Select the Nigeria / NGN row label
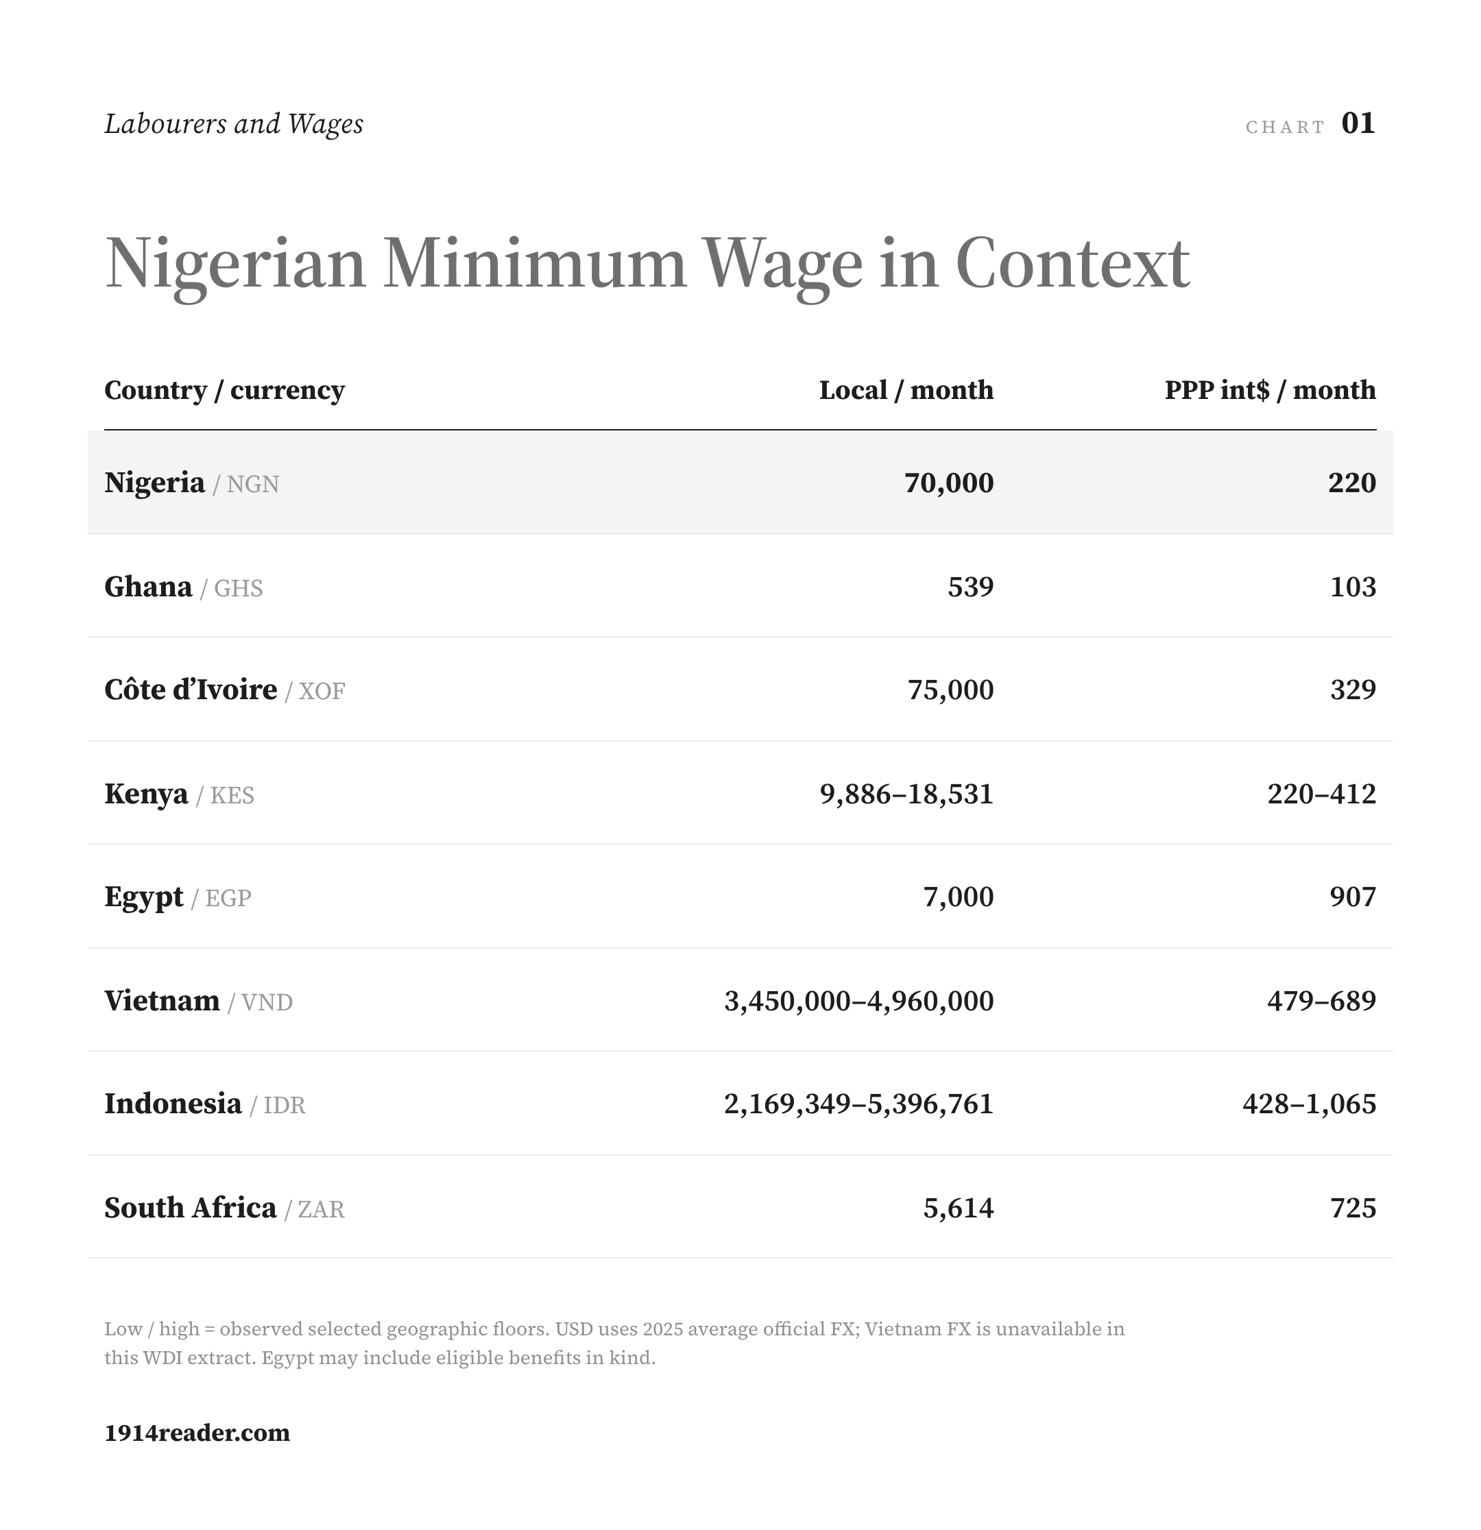The image size is (1481, 1530). [x=191, y=483]
